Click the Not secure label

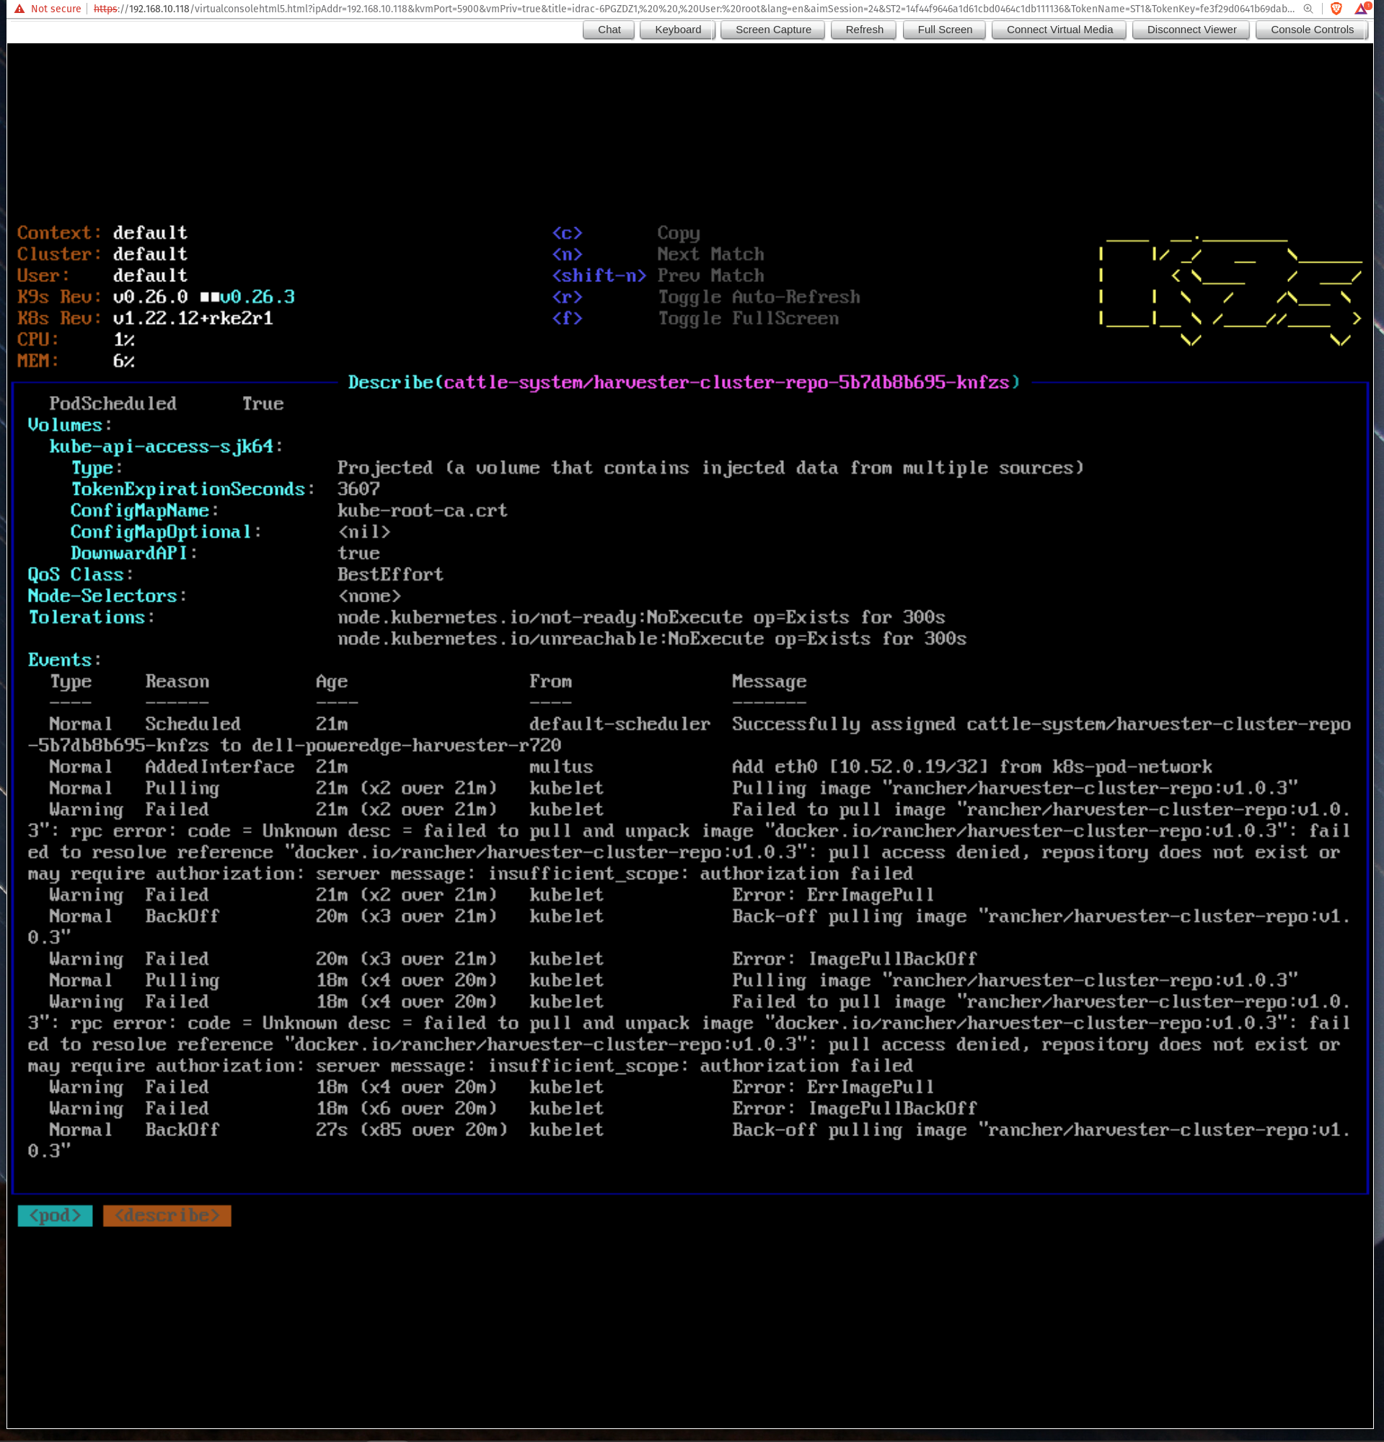pos(56,9)
